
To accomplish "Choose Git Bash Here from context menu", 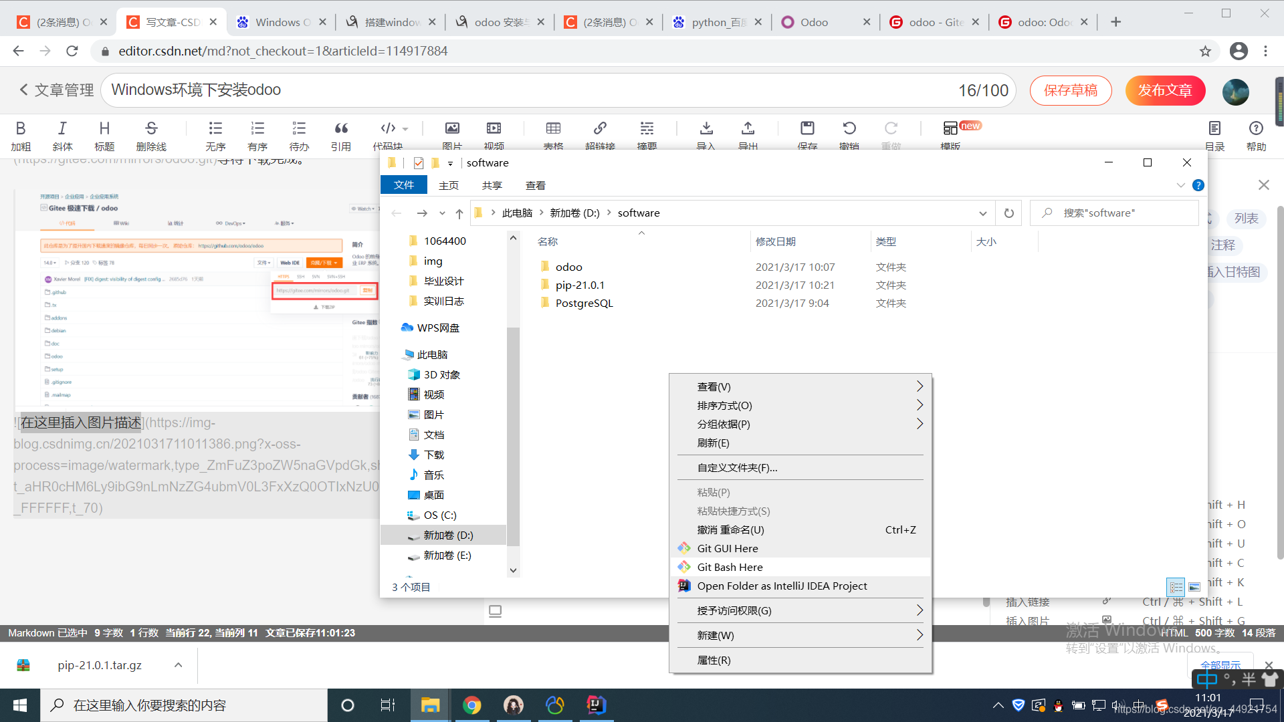I will (800, 567).
